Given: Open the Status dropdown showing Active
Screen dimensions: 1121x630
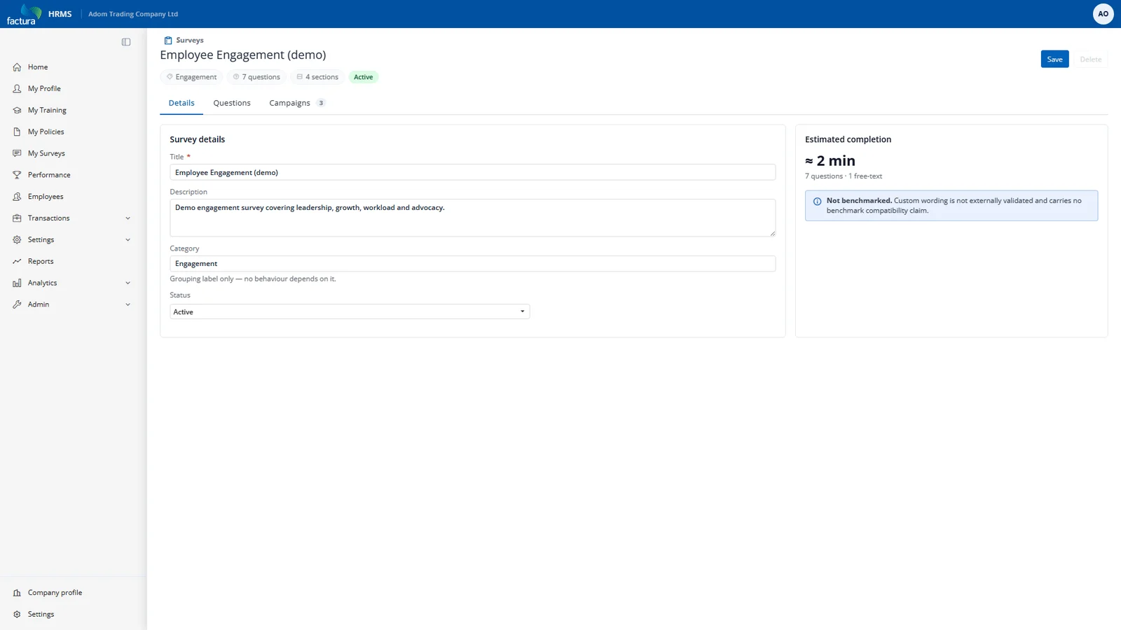Looking at the screenshot, I should pos(350,311).
